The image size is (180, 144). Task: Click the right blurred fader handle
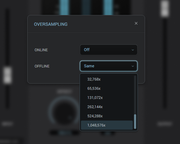point(165,9)
